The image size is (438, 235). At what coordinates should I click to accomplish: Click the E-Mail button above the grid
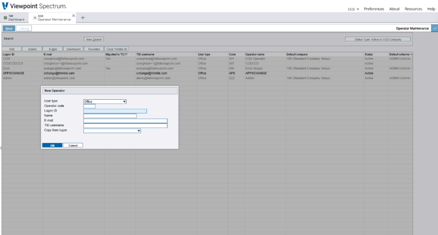(53, 49)
